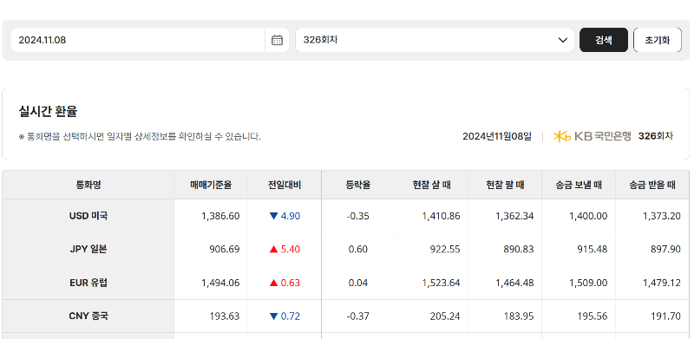Click the 초기화 reset button
The image size is (694, 339).
click(x=658, y=40)
